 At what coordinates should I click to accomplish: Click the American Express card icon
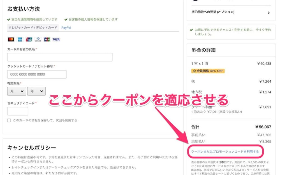(20, 39)
